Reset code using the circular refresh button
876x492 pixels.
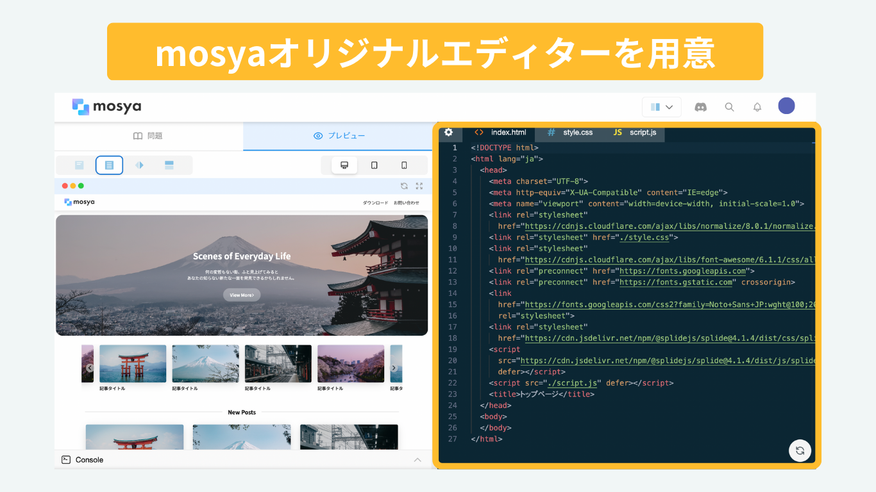coord(800,450)
